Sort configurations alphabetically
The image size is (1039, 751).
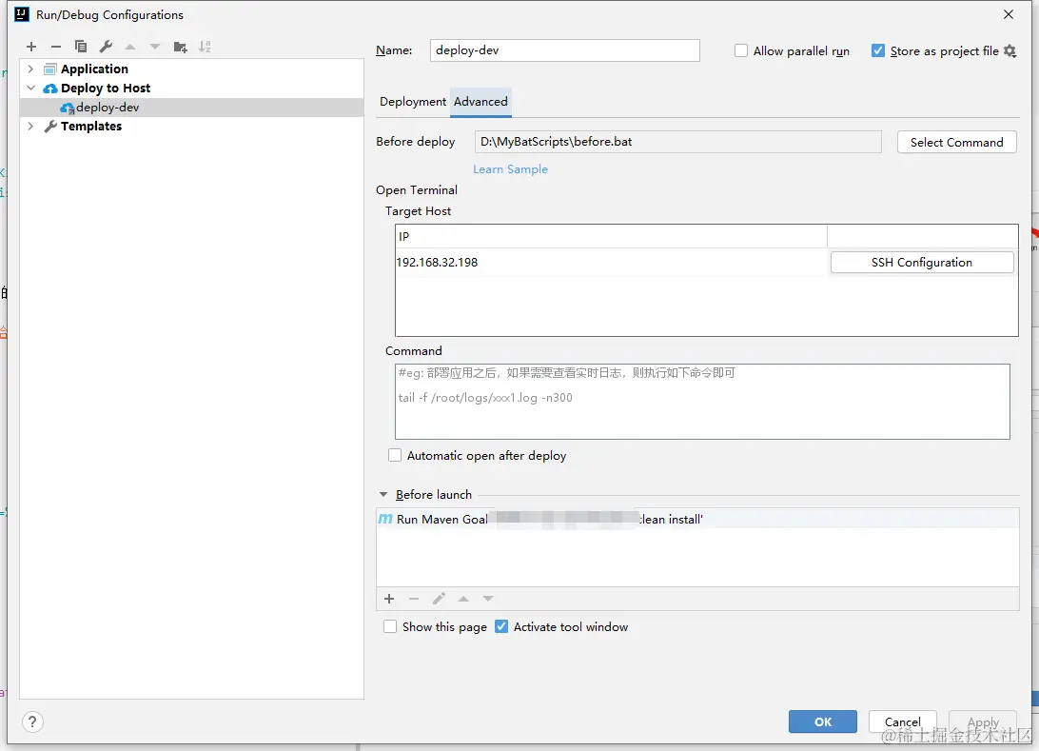[x=205, y=47]
